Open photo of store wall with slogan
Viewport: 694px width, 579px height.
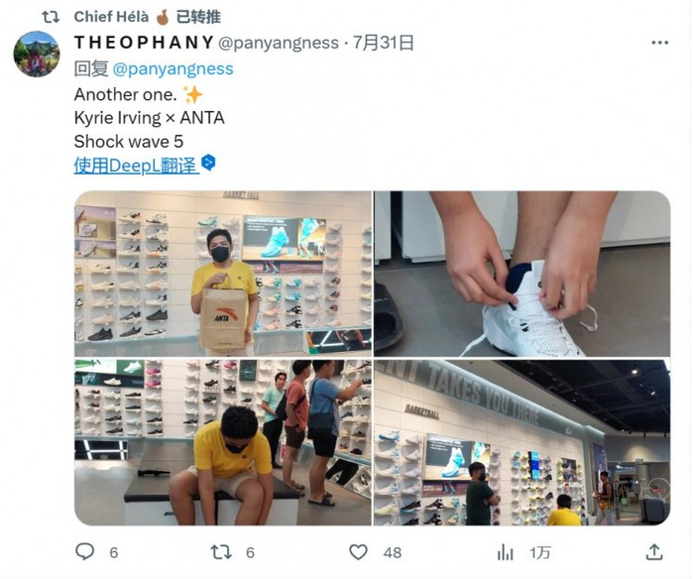point(521,442)
